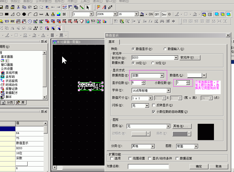Select the hollow circle drawing tool

point(18,14)
